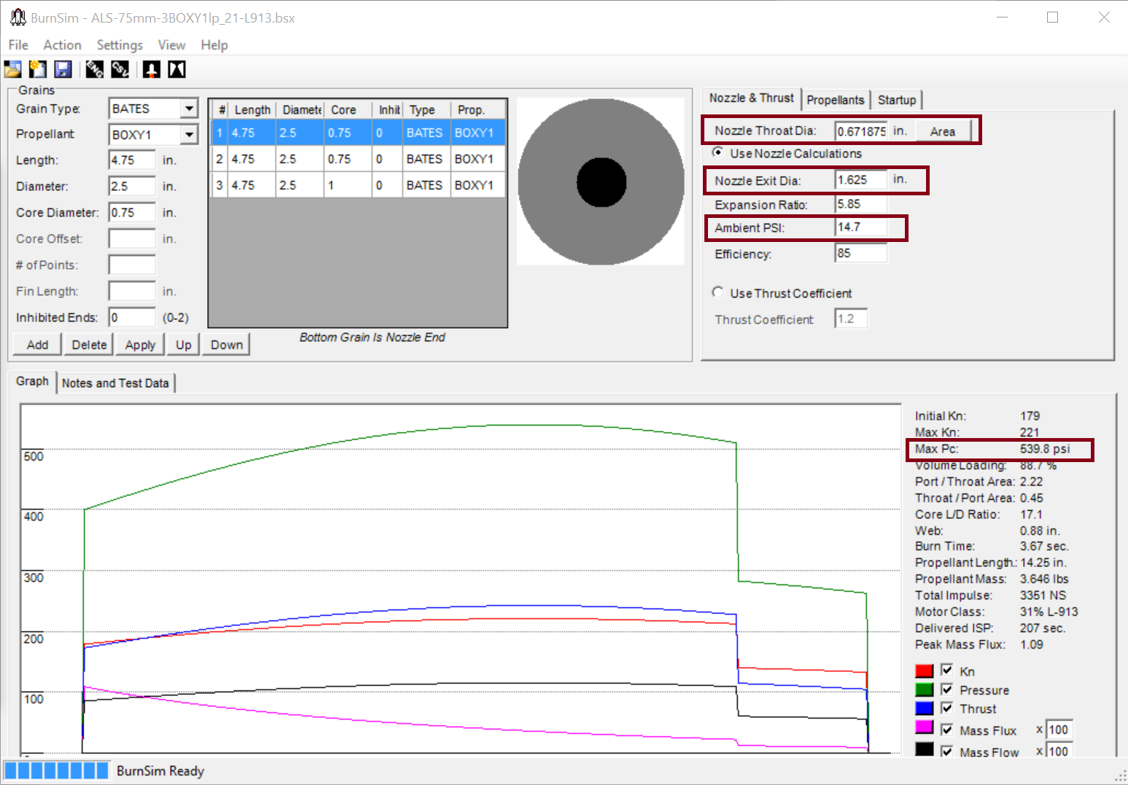The height and width of the screenshot is (785, 1128).
Task: Move the grain Down
Action: (227, 345)
